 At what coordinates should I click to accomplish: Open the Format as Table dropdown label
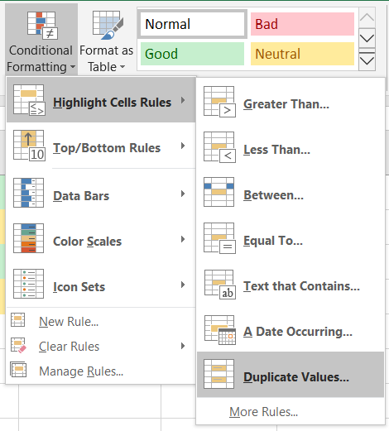tap(107, 59)
